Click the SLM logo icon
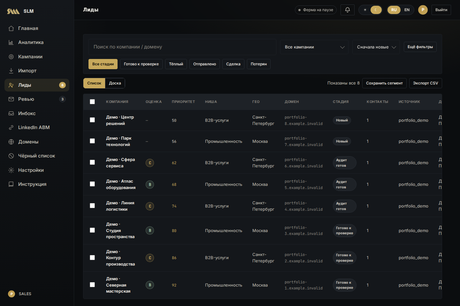The height and width of the screenshot is (306, 460). [13, 11]
